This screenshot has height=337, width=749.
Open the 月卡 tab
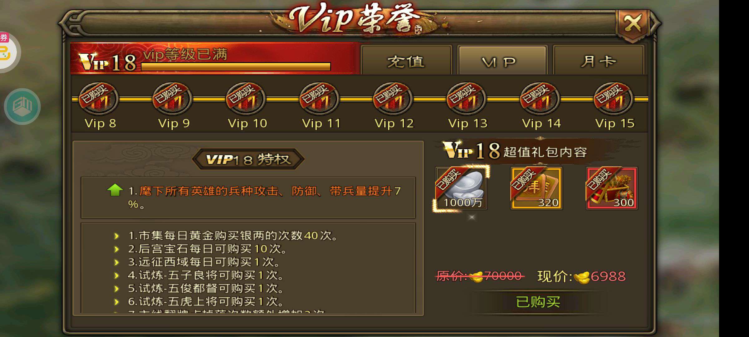(x=599, y=61)
